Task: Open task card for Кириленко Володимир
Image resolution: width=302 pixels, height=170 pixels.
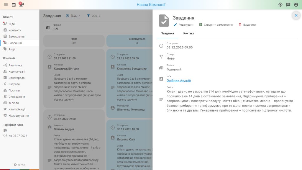Action: (129, 83)
